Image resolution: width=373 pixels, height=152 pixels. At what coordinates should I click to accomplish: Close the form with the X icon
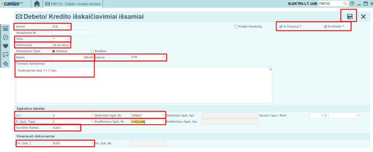tap(363, 16)
